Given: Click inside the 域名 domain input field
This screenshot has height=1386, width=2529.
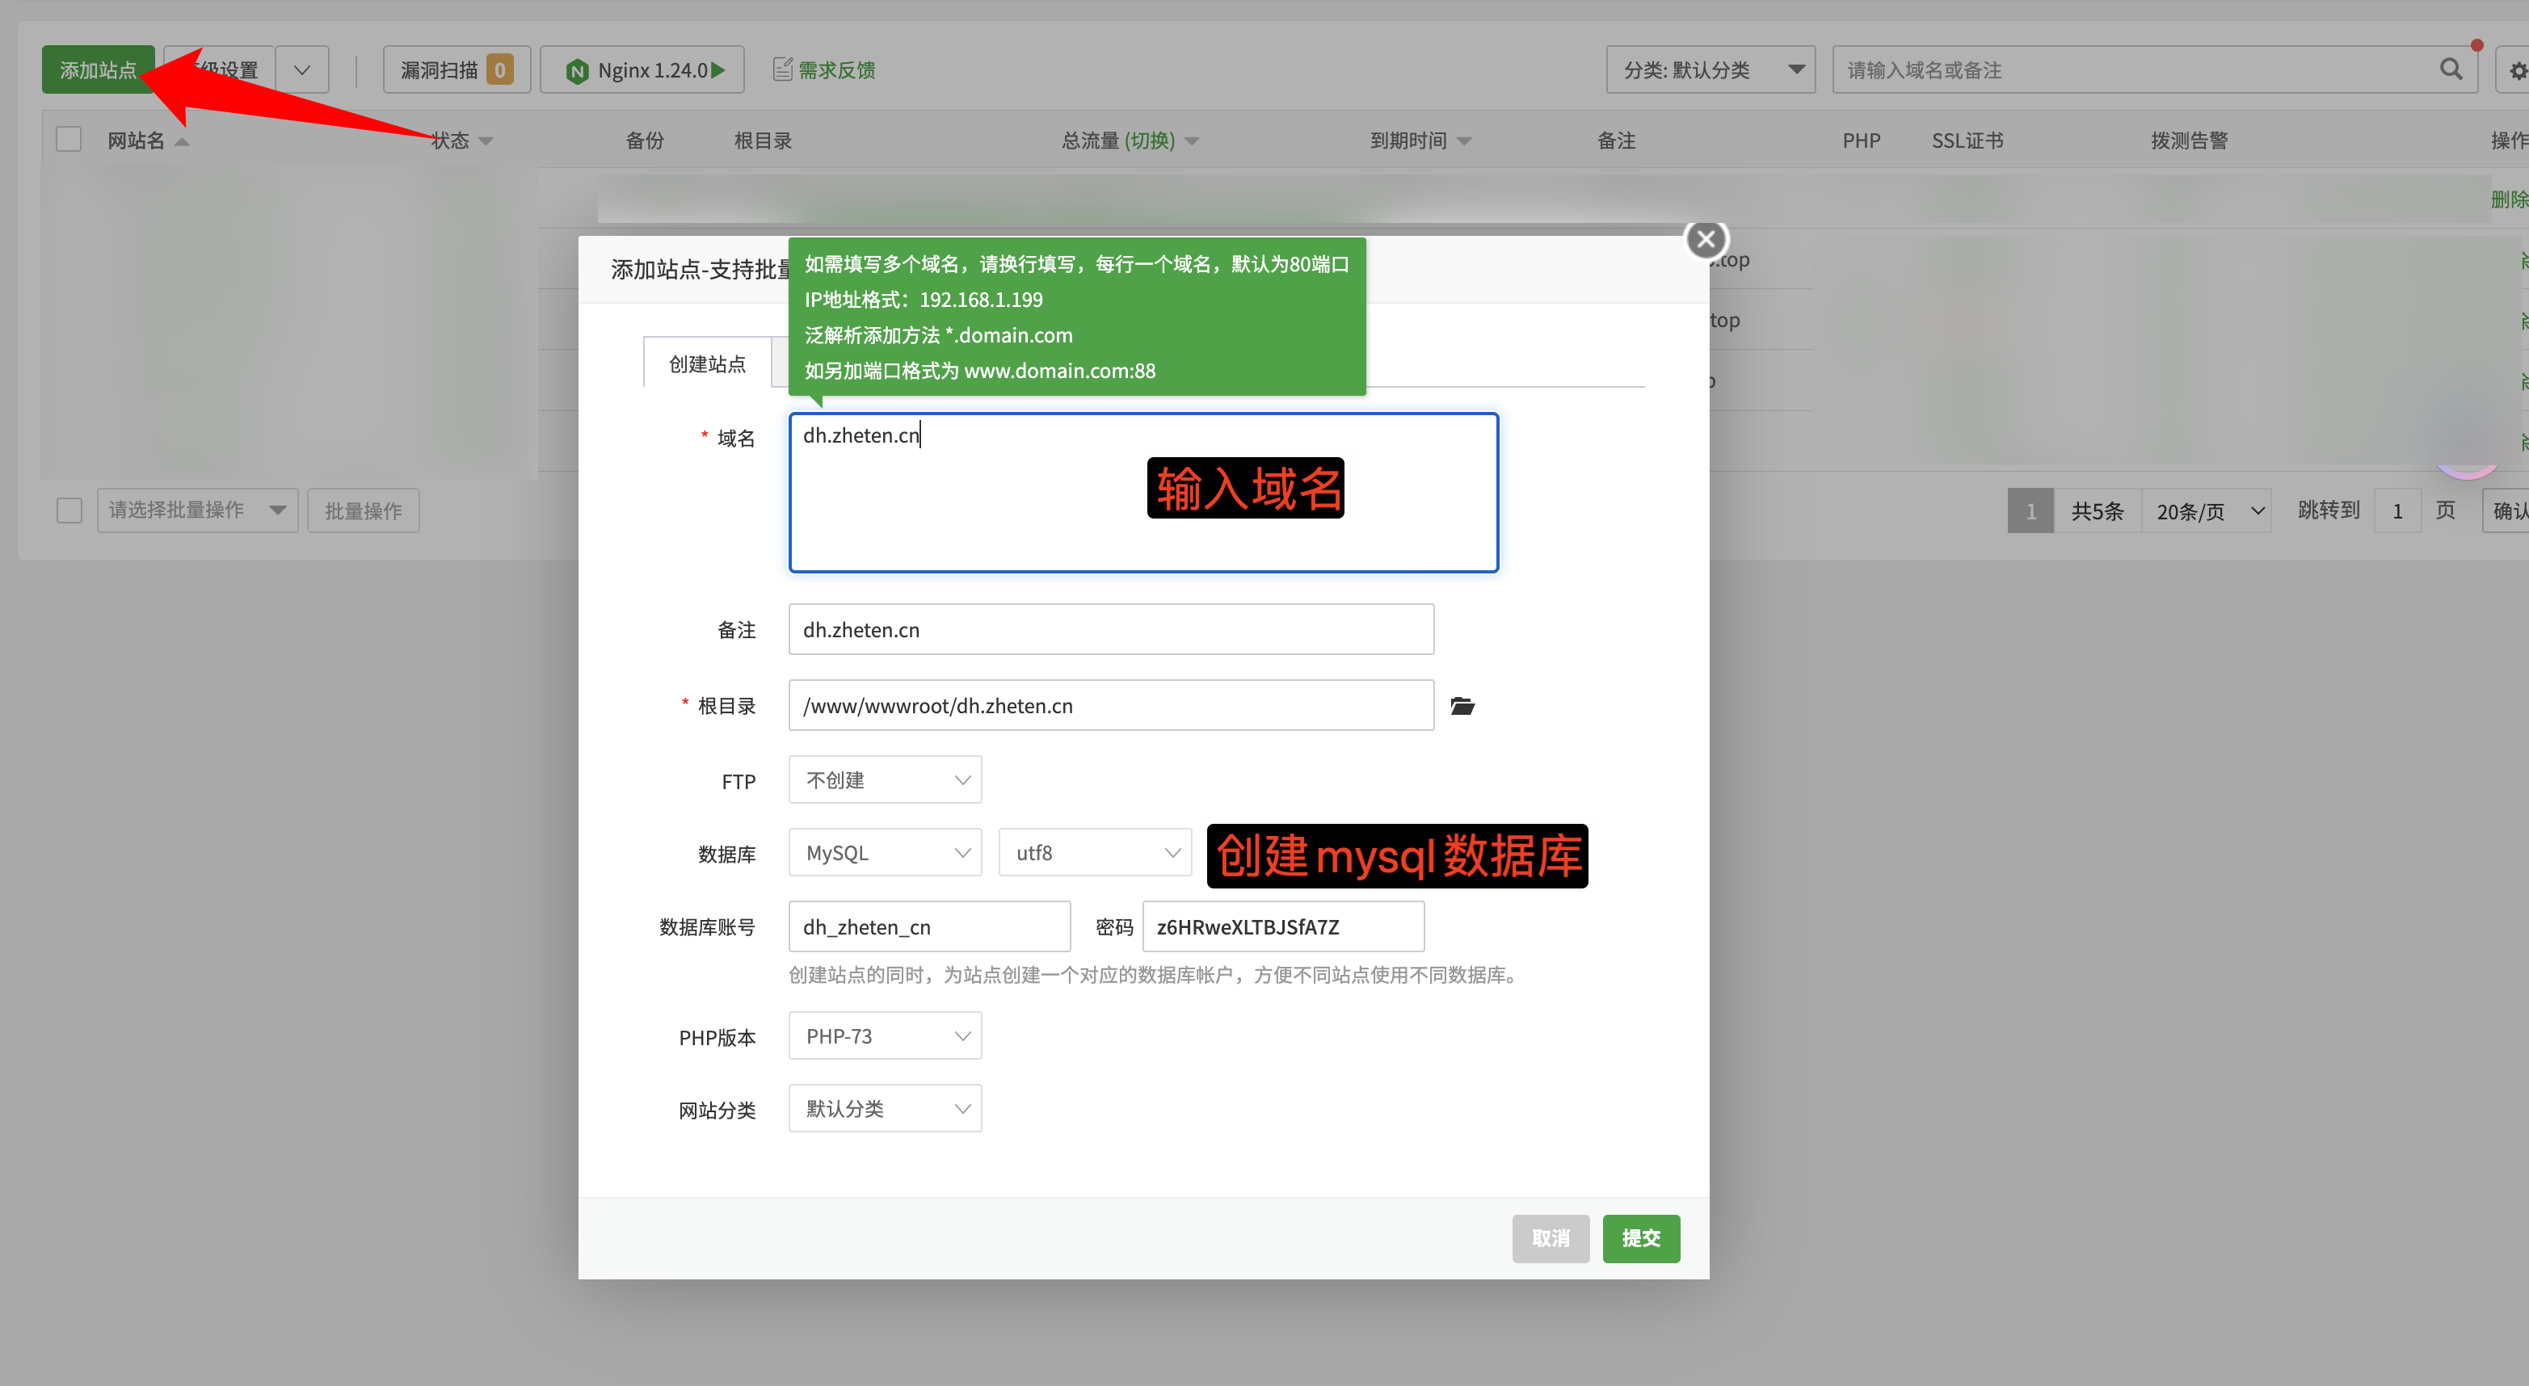Looking at the screenshot, I should 1142,491.
